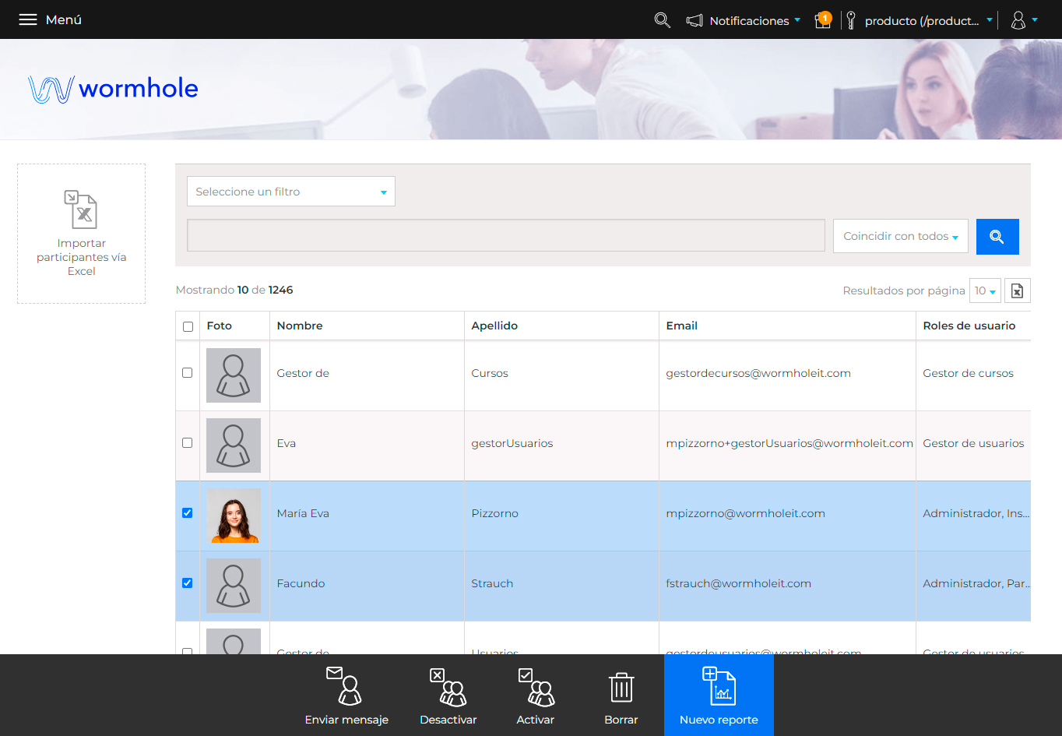
Task: Open the Notificaciones menu
Action: tap(743, 20)
